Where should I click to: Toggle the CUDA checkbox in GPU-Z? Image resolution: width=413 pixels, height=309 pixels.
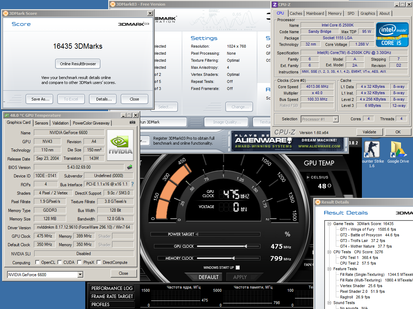click(60, 262)
